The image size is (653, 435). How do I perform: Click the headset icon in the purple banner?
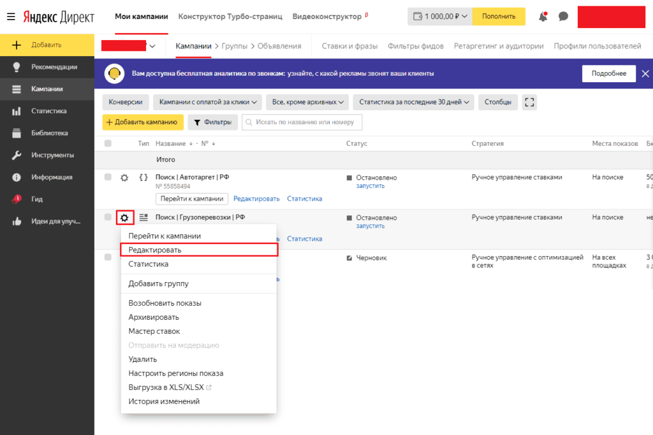point(114,74)
